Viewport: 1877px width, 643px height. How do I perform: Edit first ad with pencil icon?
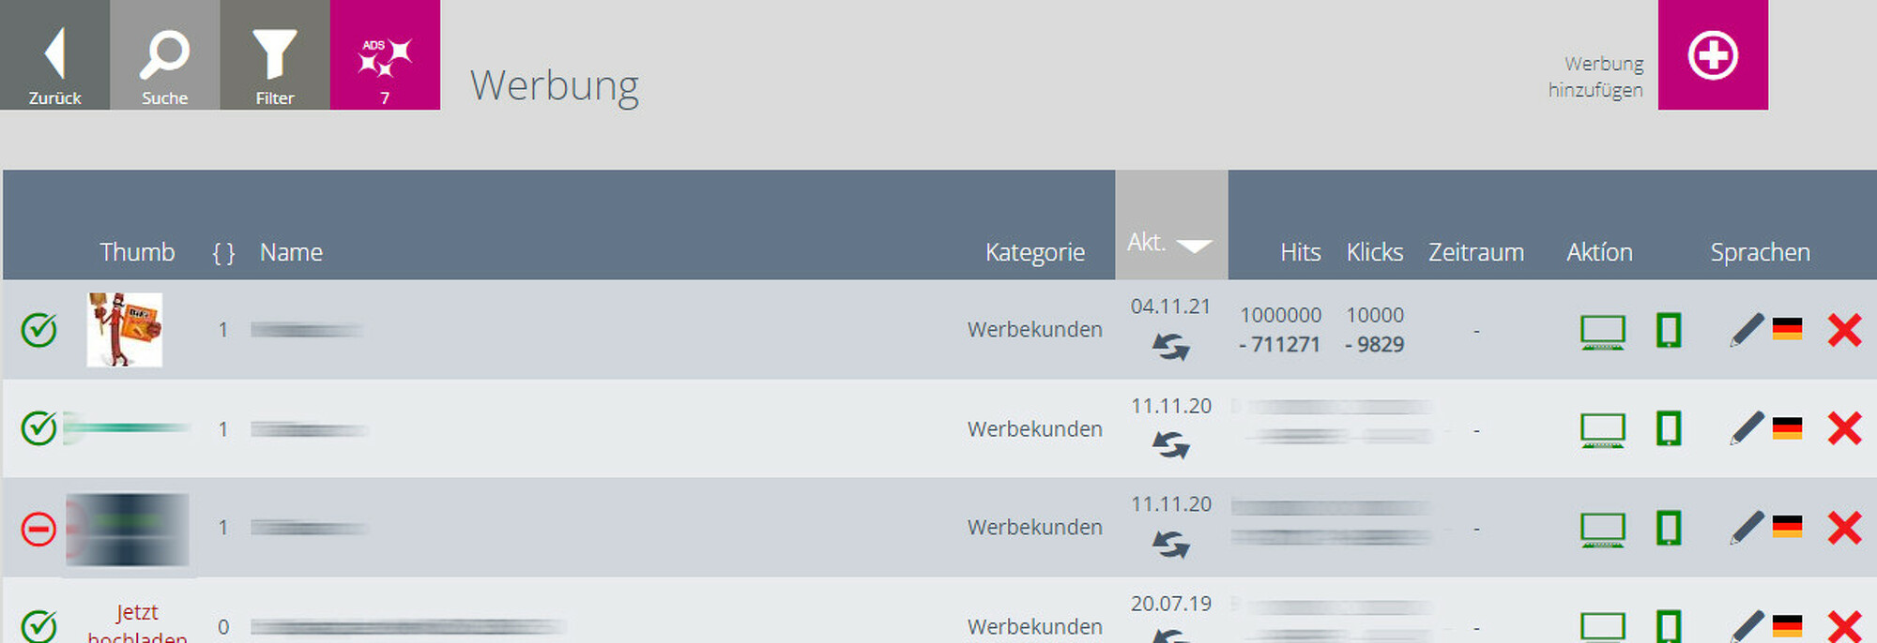1747,330
